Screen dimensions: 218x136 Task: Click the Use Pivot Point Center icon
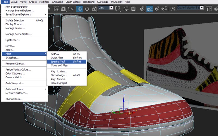[x=117, y=9]
